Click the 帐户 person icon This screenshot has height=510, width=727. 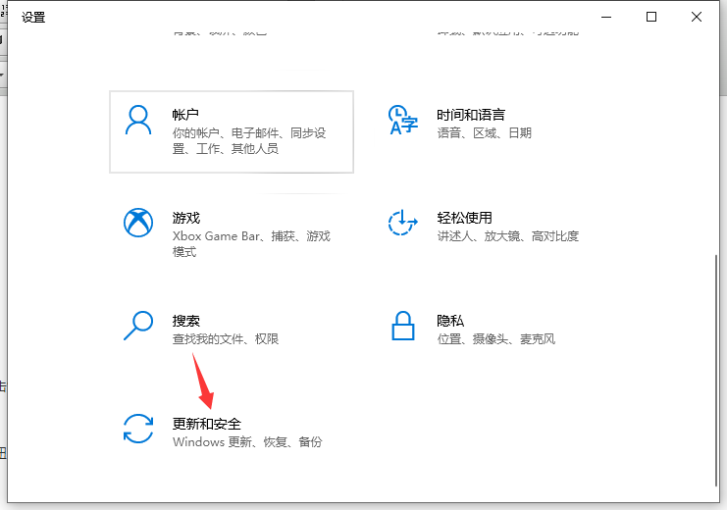pos(138,121)
